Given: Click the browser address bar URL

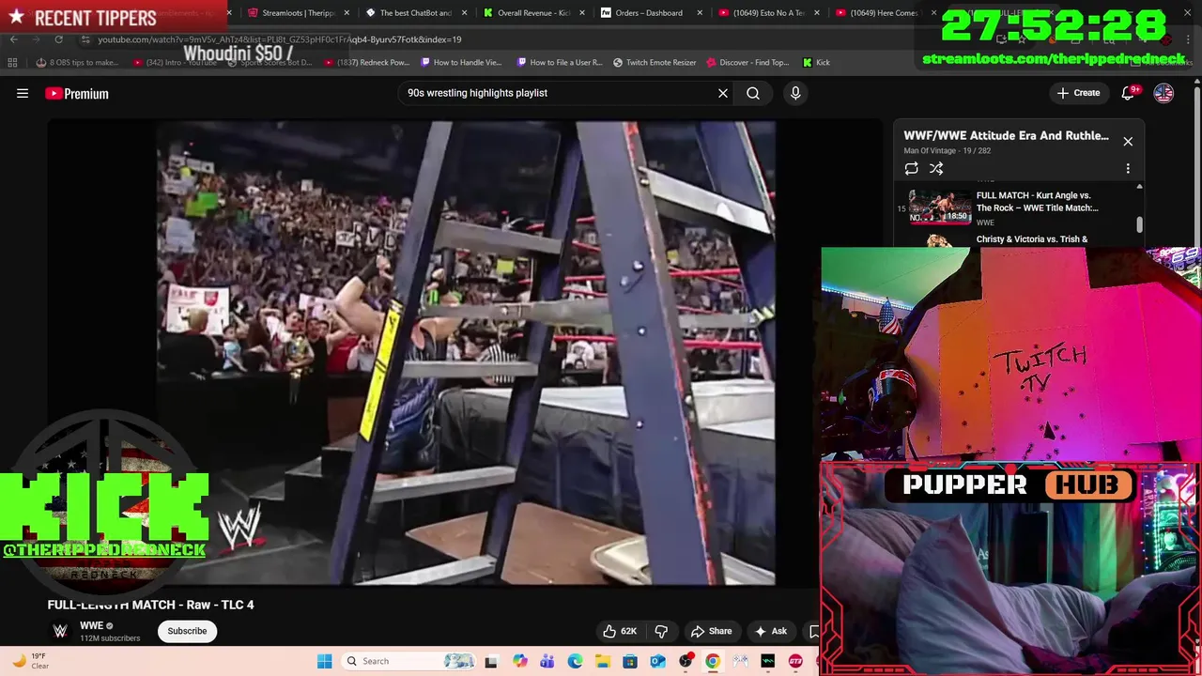Looking at the screenshot, I should coord(280,39).
